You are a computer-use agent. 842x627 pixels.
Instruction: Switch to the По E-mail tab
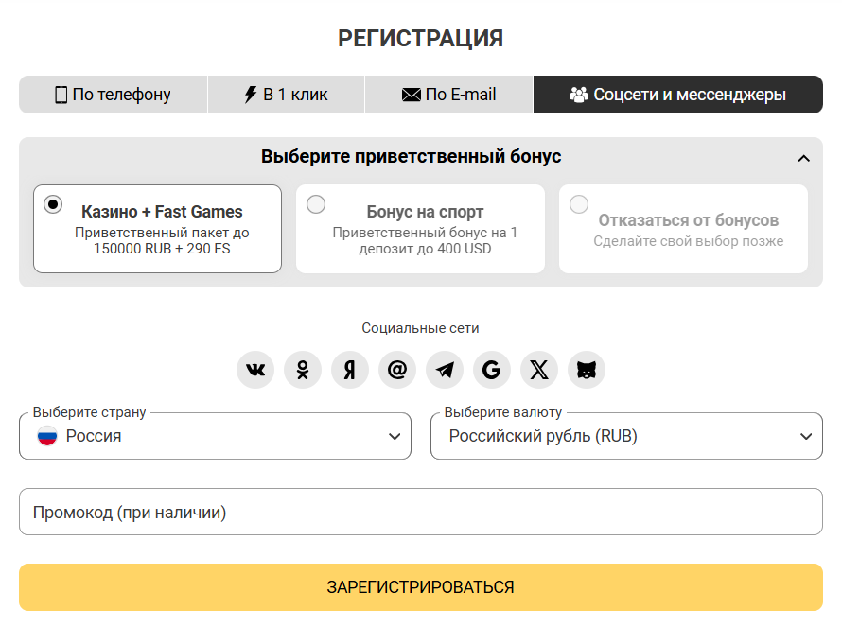[448, 95]
